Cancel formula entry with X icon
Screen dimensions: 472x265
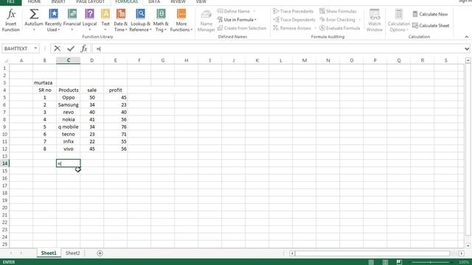coord(58,49)
